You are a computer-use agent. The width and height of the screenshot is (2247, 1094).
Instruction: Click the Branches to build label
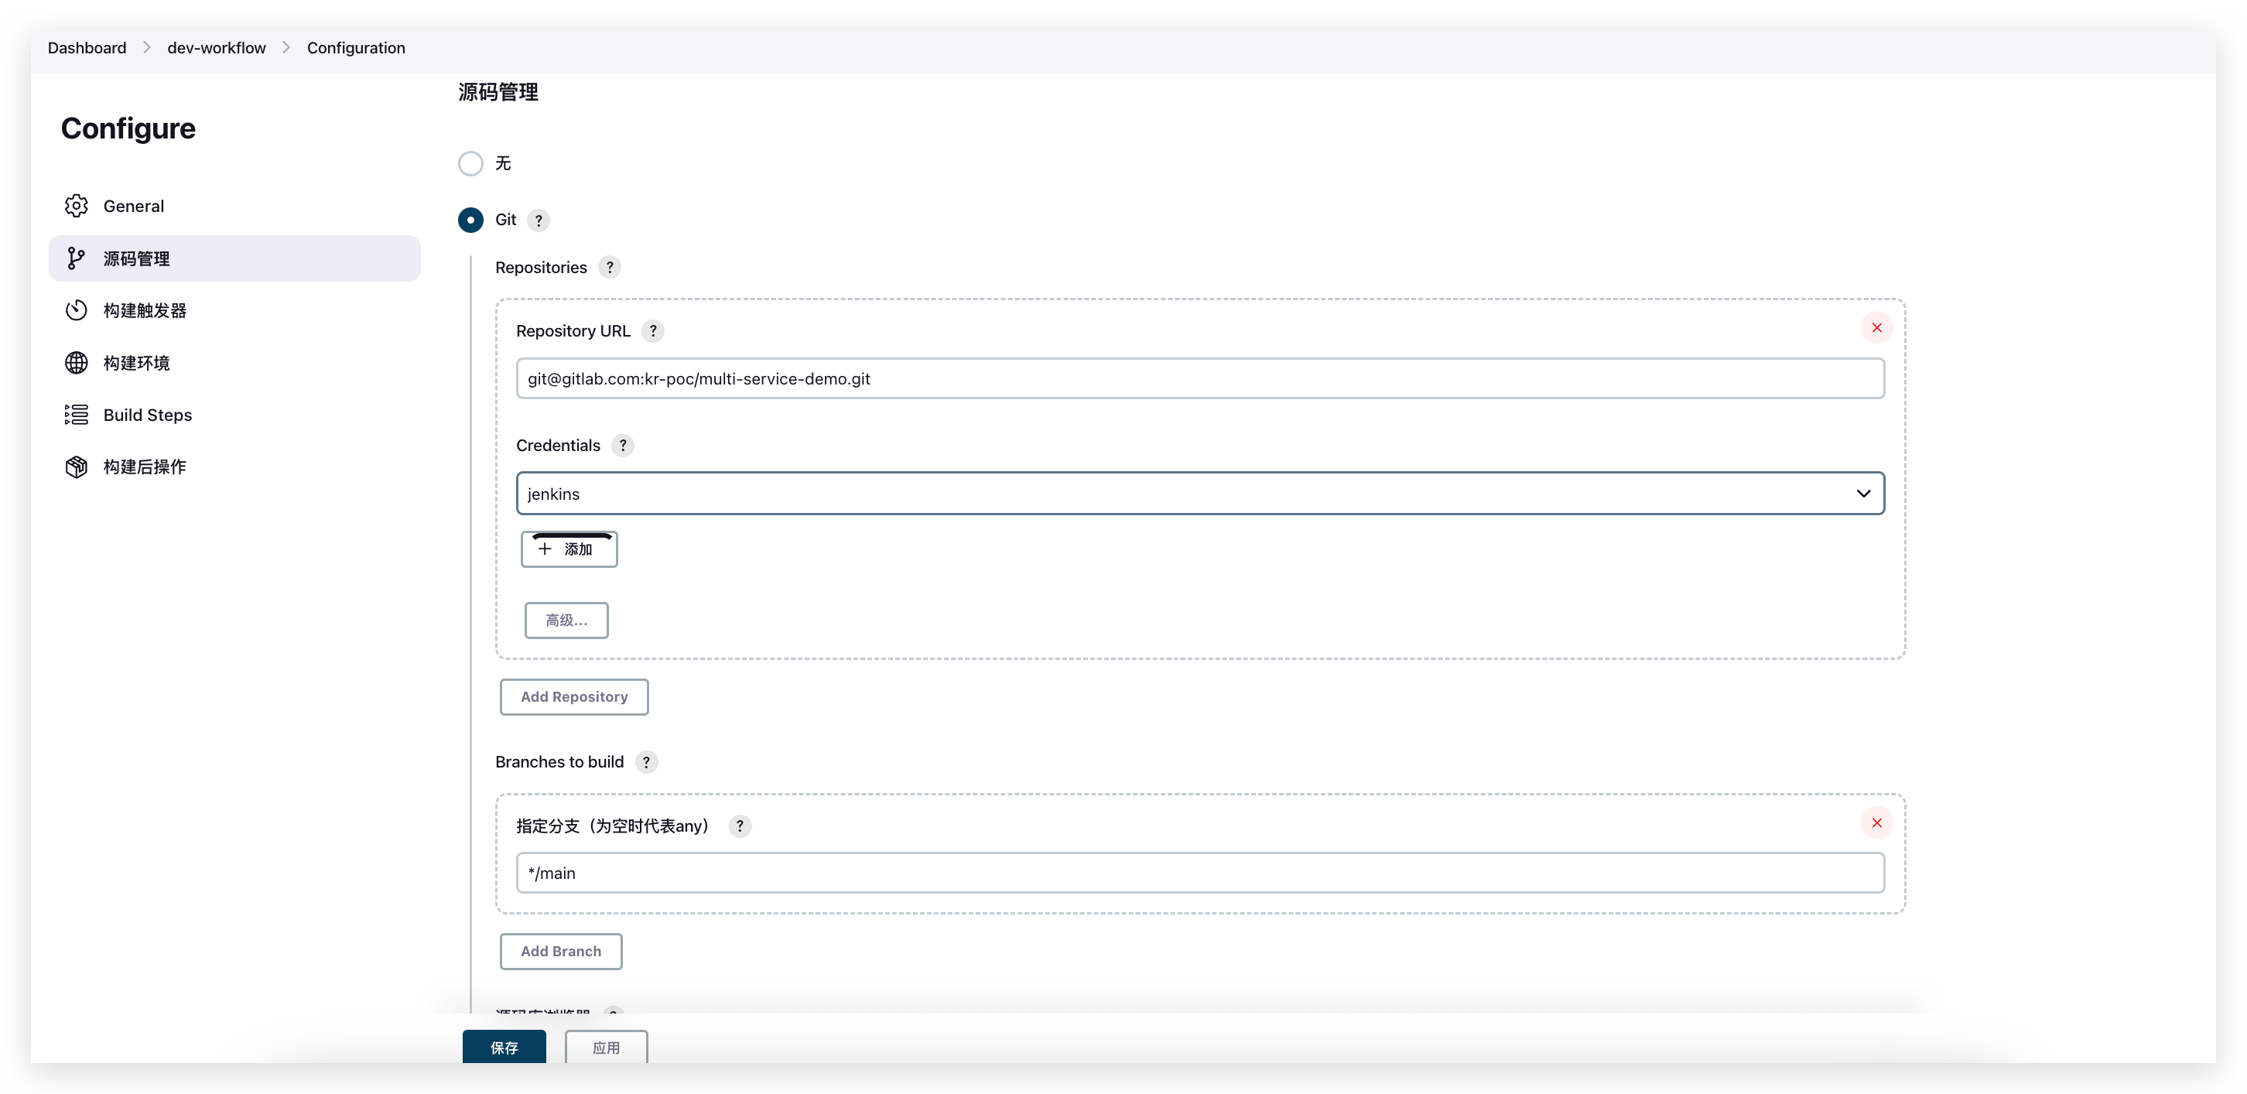pos(559,763)
